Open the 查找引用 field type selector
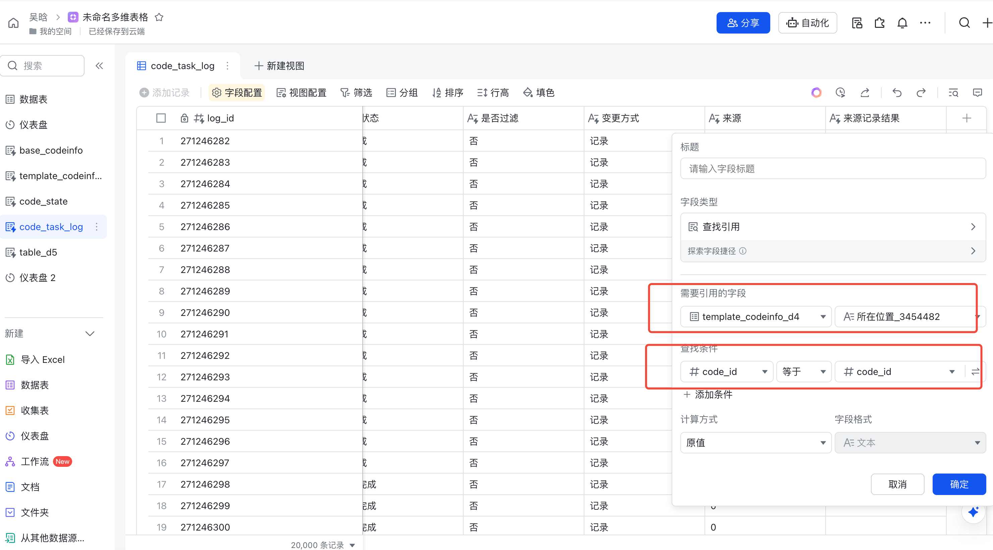Viewport: 993px width, 550px height. (x=833, y=227)
